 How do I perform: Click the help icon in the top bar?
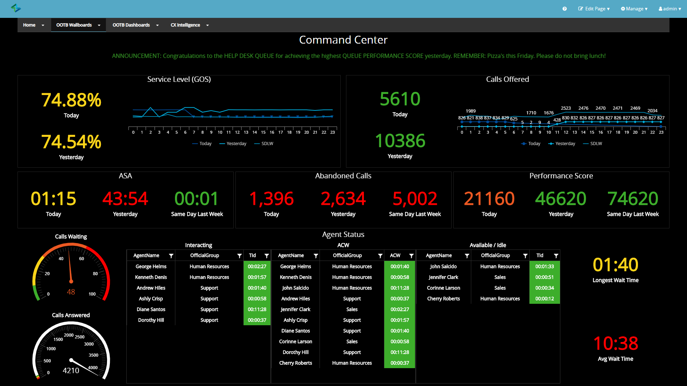(x=564, y=9)
